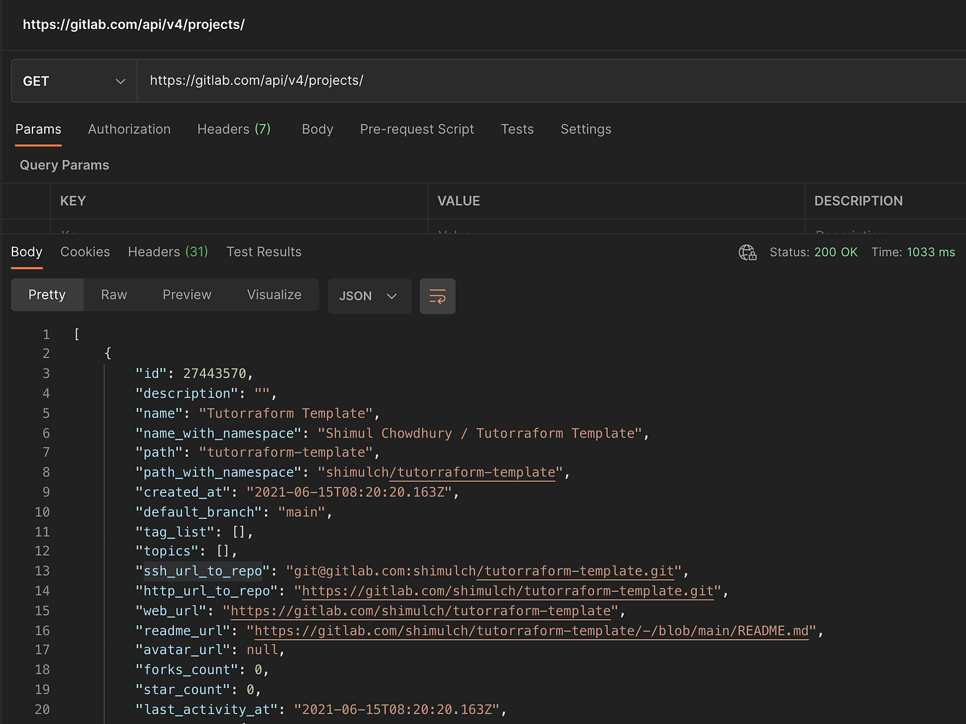Click the network security globe icon
The image size is (966, 724).
click(x=747, y=252)
